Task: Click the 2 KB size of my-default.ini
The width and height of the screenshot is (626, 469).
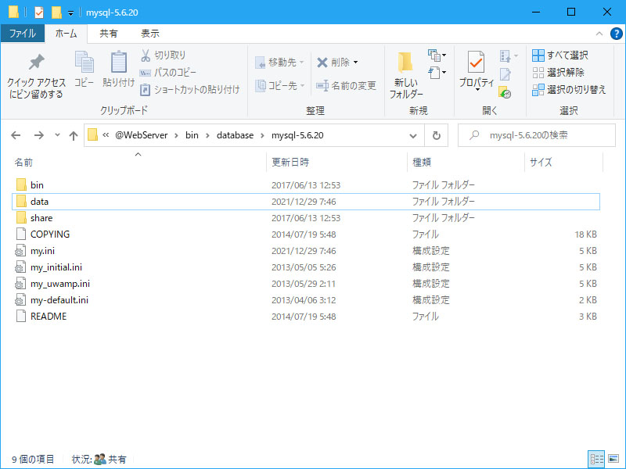Action: click(x=588, y=300)
